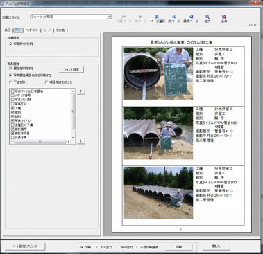Toggle the 印刷枠を付ける checkbox
This screenshot has width=263, height=254.
click(x=10, y=44)
